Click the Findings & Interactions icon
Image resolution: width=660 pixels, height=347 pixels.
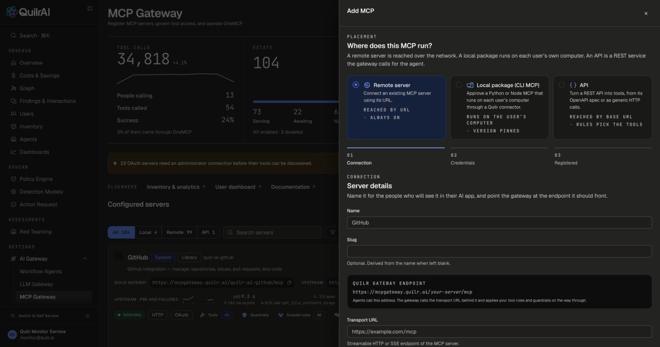[x=14, y=101]
